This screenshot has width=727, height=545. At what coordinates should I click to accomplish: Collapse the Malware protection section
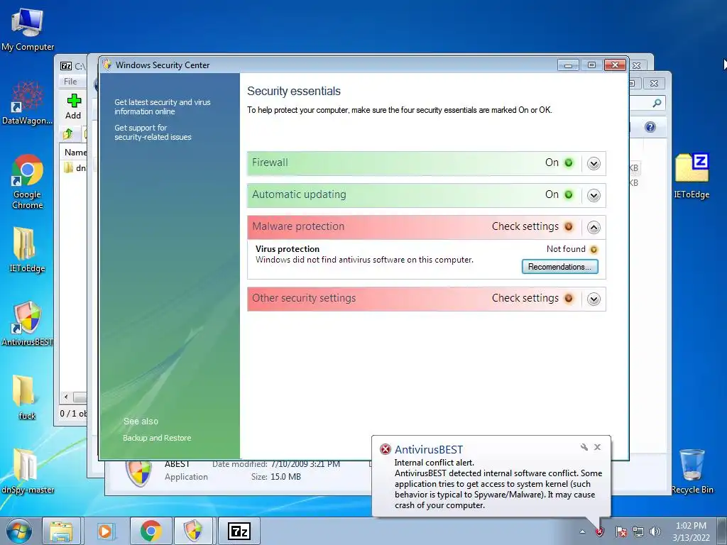click(594, 227)
